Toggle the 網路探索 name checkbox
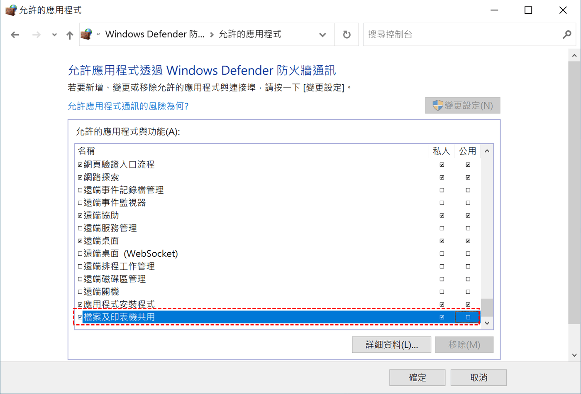 [x=80, y=177]
